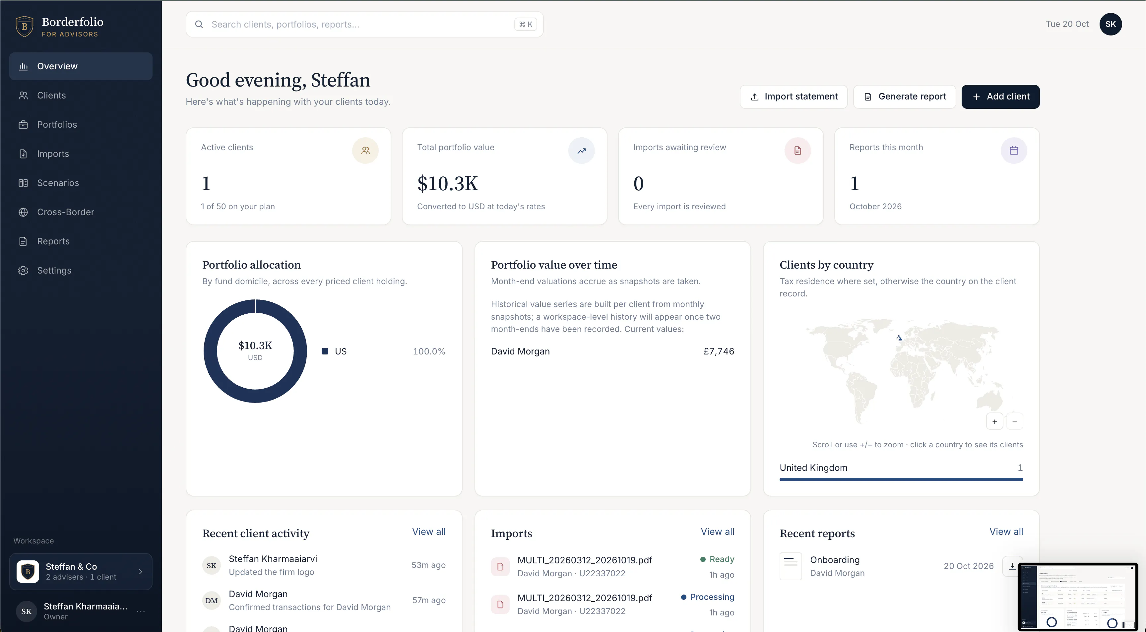Viewport: 1146px width, 632px height.
Task: Navigate to Imports in sidebar
Action: point(81,154)
